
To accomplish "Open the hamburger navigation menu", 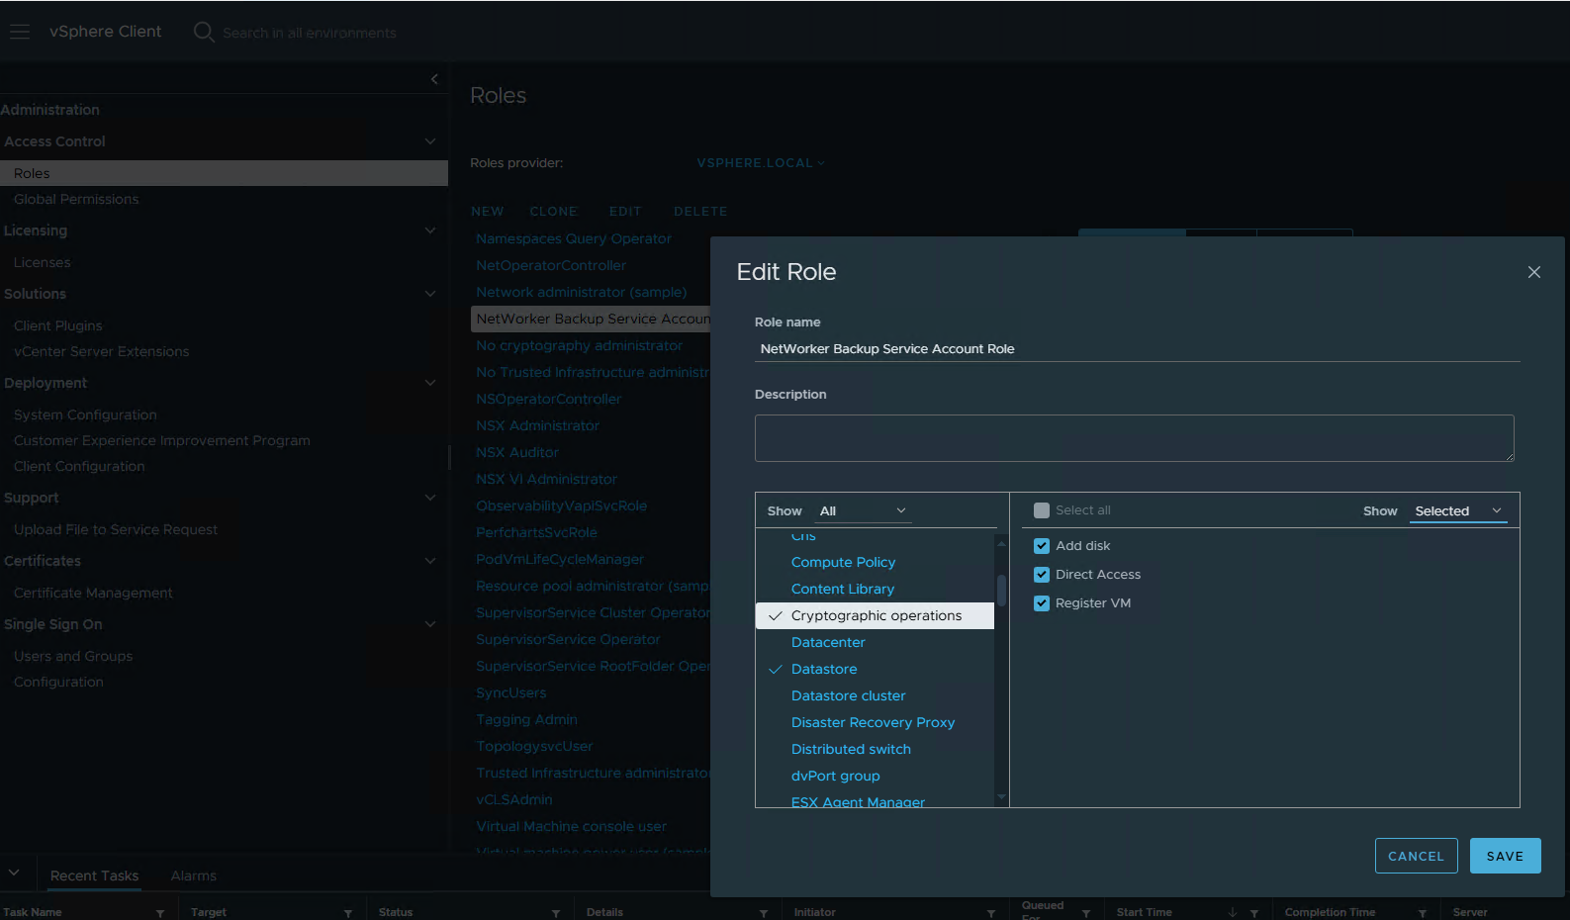I will tap(20, 32).
